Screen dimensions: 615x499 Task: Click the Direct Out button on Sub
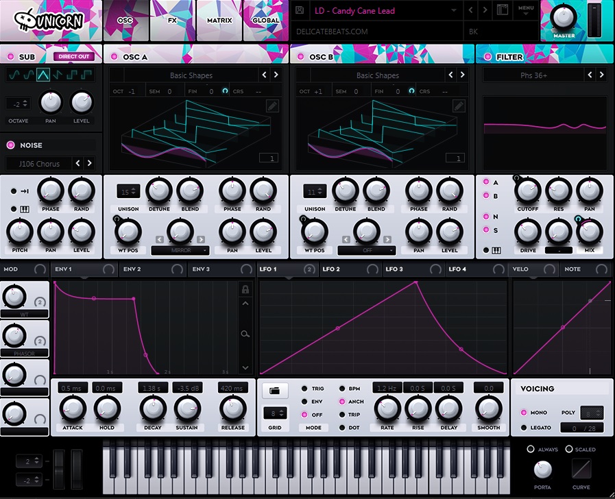click(x=74, y=57)
